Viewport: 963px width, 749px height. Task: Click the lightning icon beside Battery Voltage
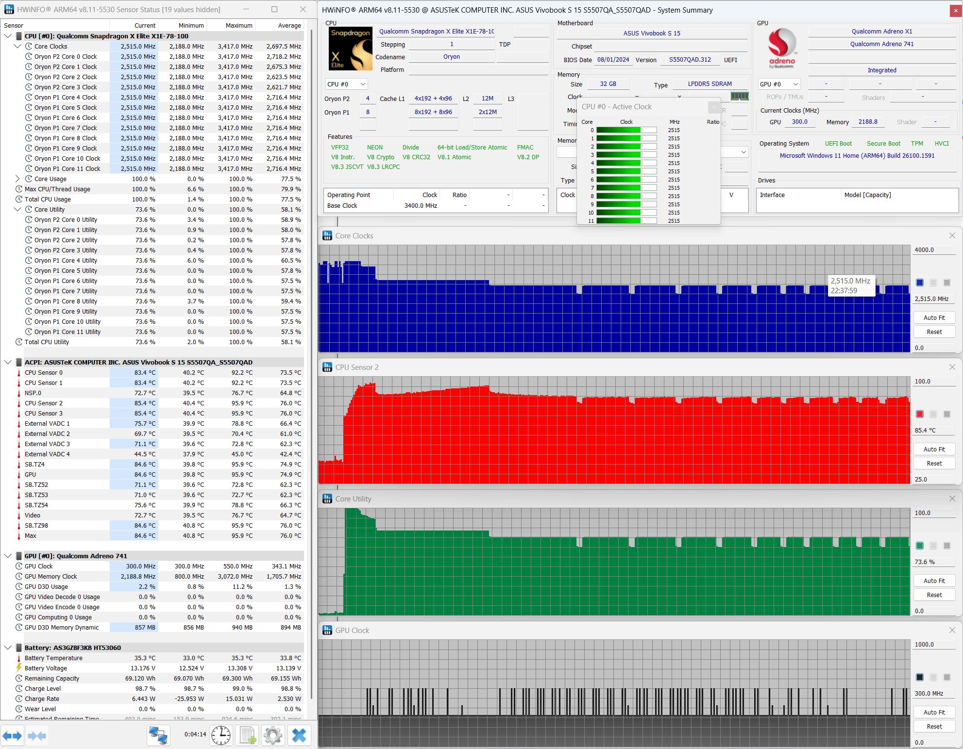coord(19,668)
